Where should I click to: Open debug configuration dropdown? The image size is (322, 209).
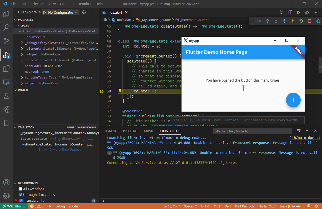point(63,12)
